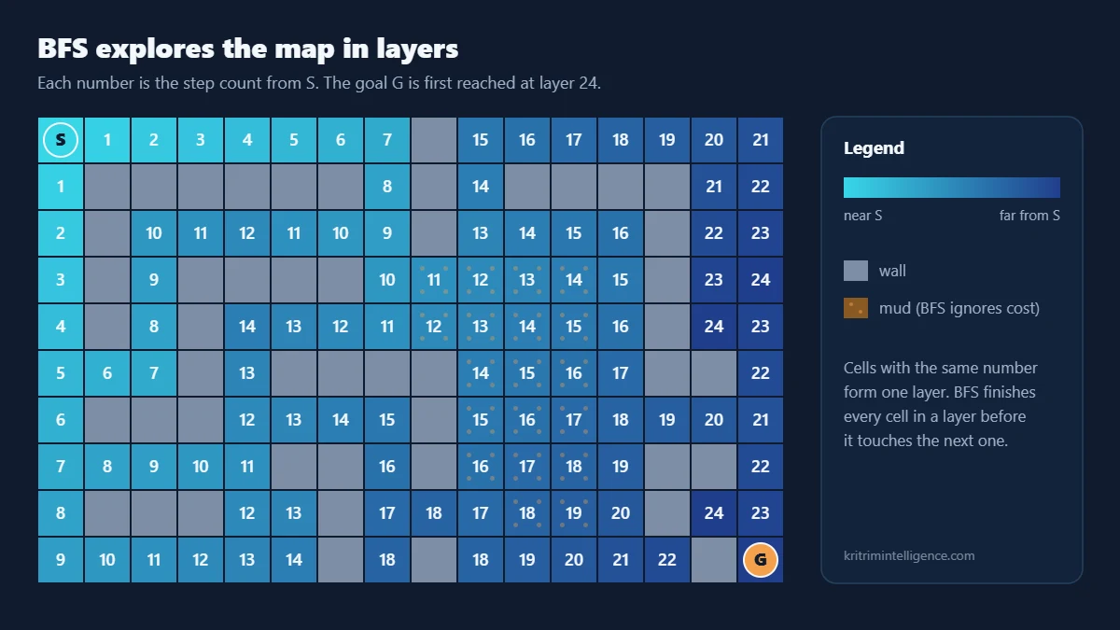Click the "mud (BFS ignores cost)" label

click(959, 308)
